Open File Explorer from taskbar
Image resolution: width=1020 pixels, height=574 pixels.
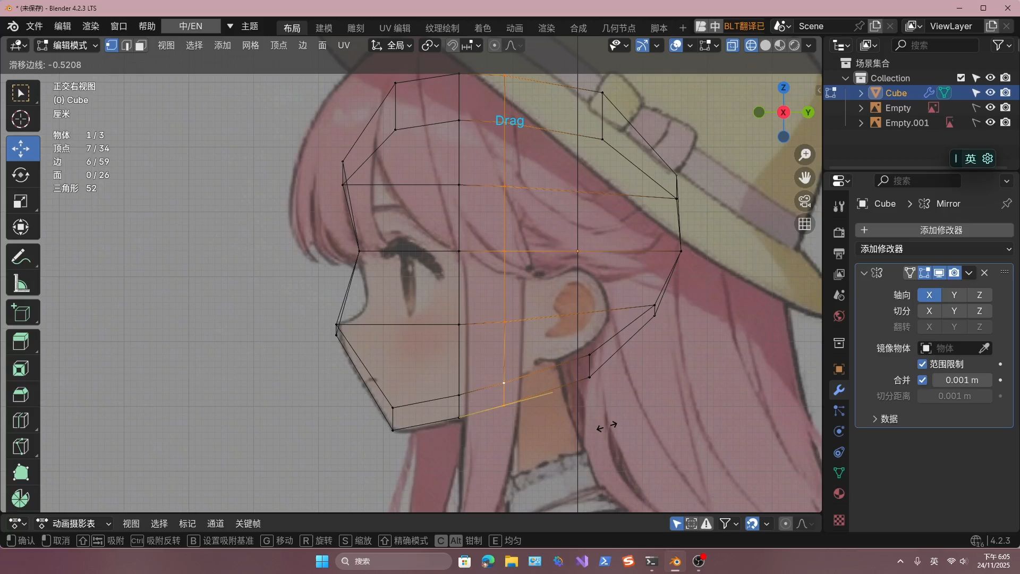pyautogui.click(x=511, y=561)
